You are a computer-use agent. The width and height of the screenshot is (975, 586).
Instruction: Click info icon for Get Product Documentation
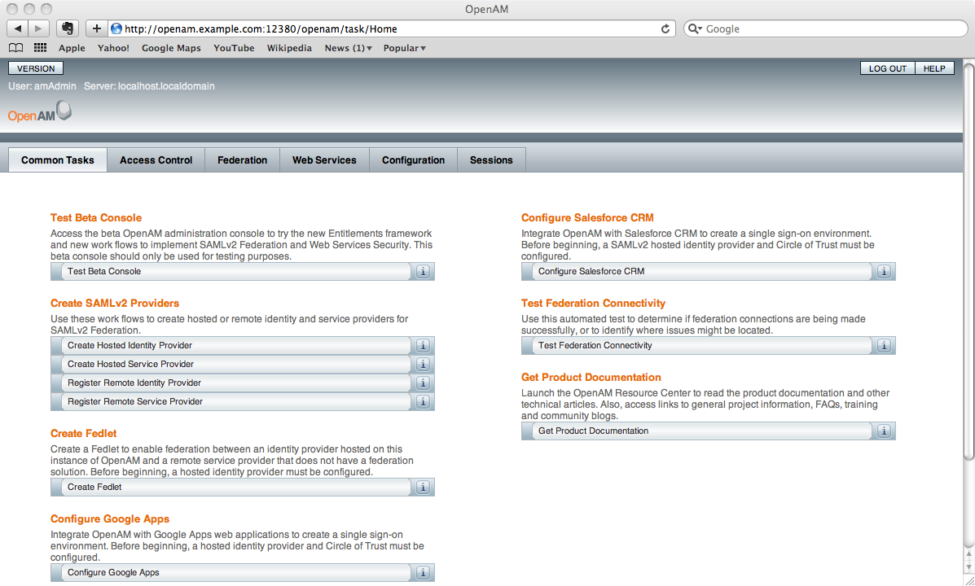click(x=884, y=431)
